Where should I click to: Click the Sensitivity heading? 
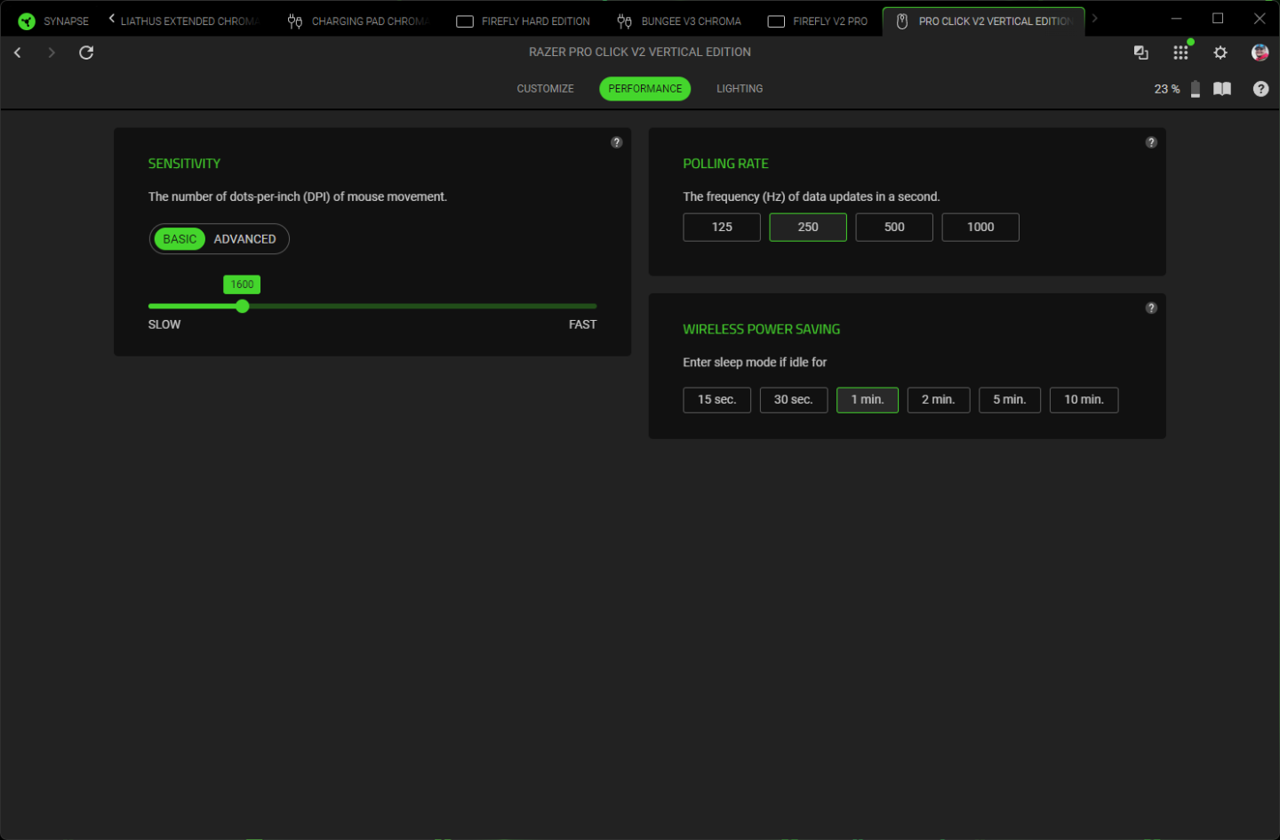pyautogui.click(x=184, y=164)
